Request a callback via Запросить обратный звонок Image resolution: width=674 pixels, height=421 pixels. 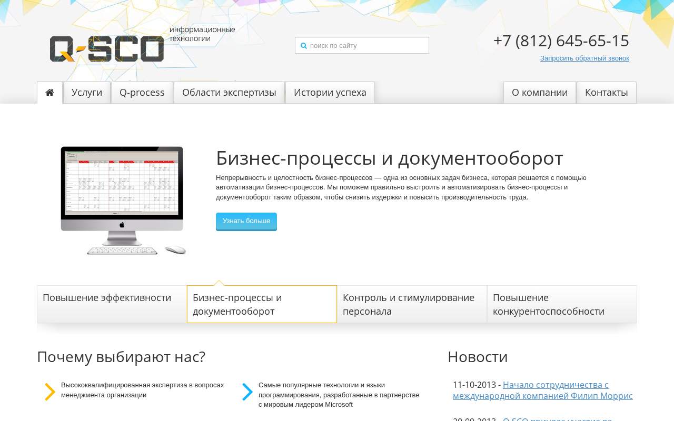click(x=584, y=58)
